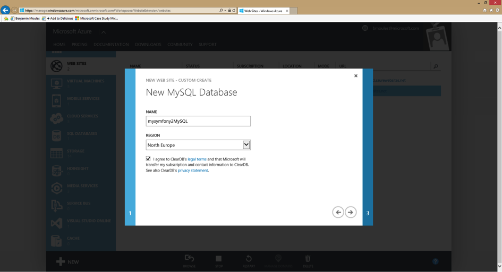The height and width of the screenshot is (272, 502).
Task: Click the browser favorites star icon
Action: pyautogui.click(x=491, y=10)
